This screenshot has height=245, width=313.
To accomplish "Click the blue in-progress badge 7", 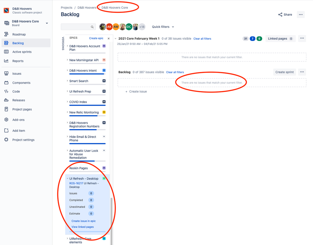I will point(253,39).
